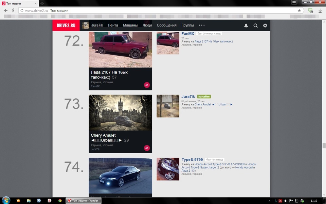Follow link Лада 2107 На 16ых тапочках:)
This screenshot has height=204, width=326.
point(214,41)
